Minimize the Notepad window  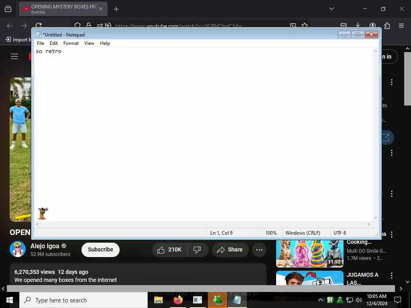click(344, 34)
